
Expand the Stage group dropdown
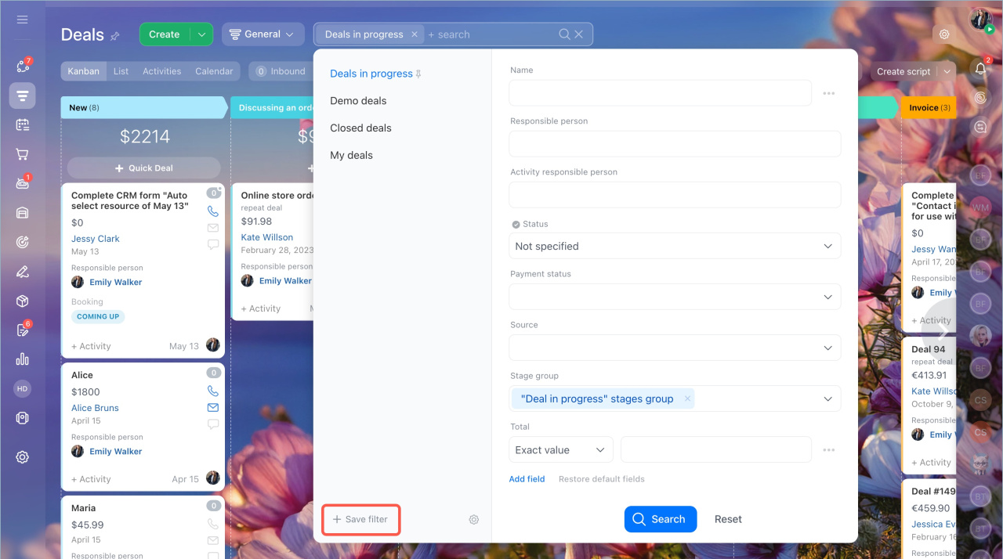[x=828, y=399]
